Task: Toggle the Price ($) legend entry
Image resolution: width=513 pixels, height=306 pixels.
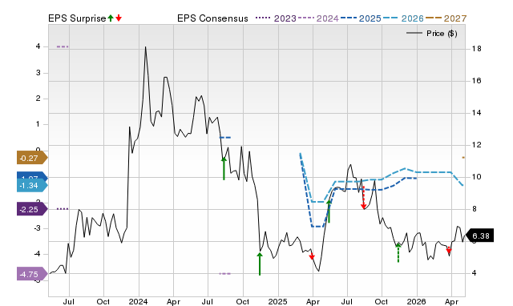Action: click(x=432, y=34)
